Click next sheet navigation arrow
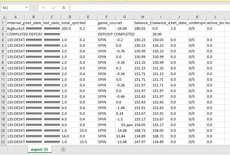Image resolution: width=230 pixels, height=155 pixels. coord(15,150)
